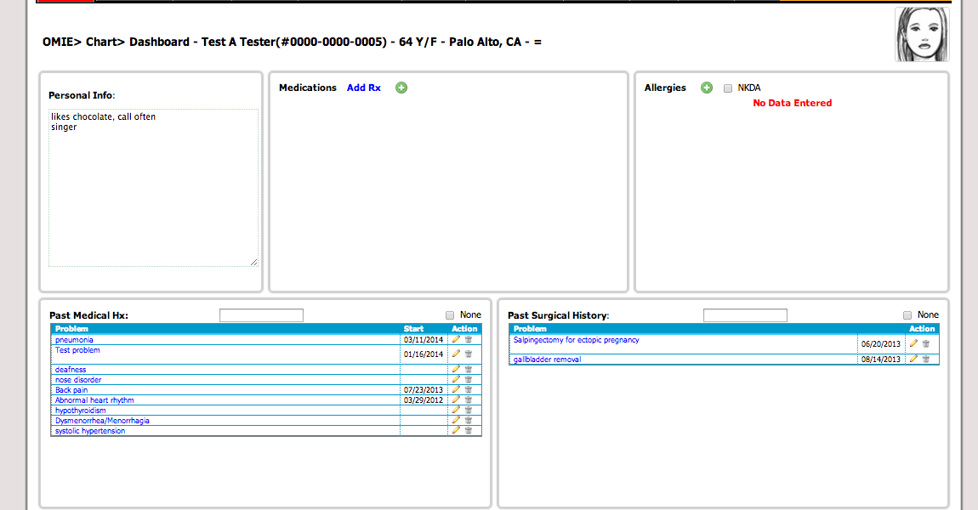
Task: Add a new medication with the green plus icon
Action: (x=401, y=88)
